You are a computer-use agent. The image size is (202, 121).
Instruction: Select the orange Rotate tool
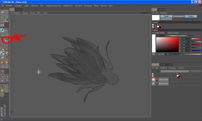click(7, 90)
